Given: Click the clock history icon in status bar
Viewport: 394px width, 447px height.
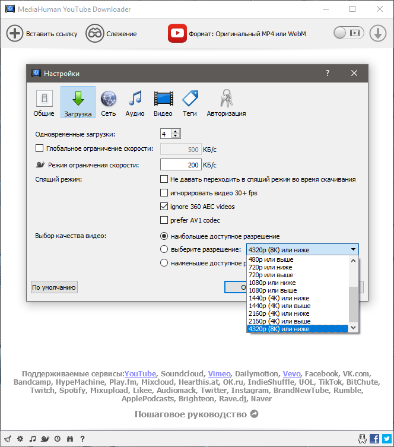Looking at the screenshot, I should coord(58,439).
